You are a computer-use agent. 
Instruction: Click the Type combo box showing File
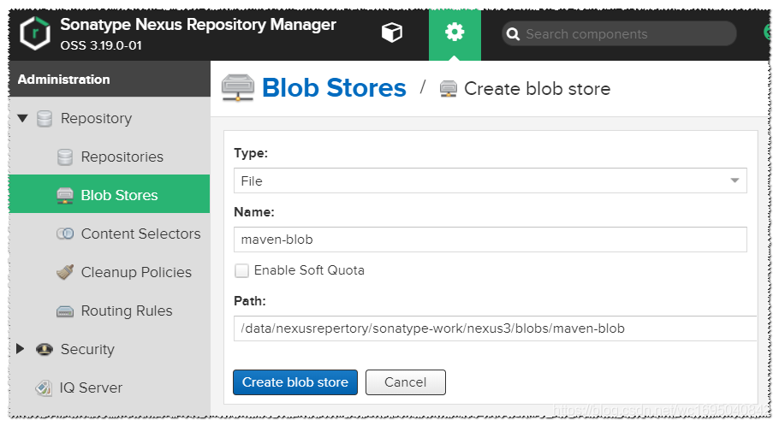tap(491, 180)
